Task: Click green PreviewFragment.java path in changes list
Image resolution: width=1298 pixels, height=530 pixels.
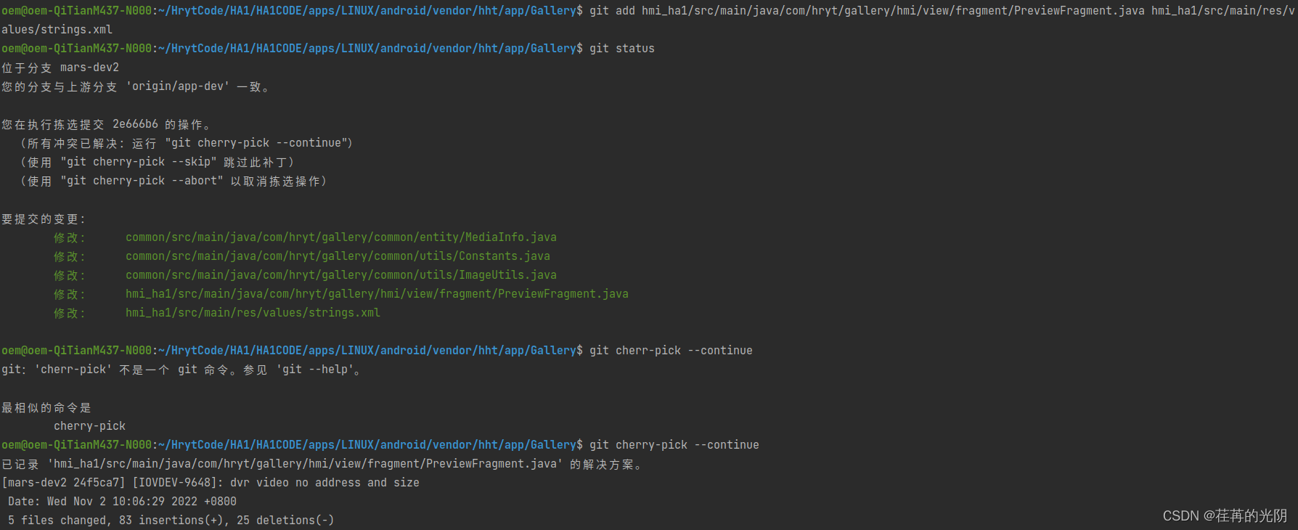Action: 377,294
